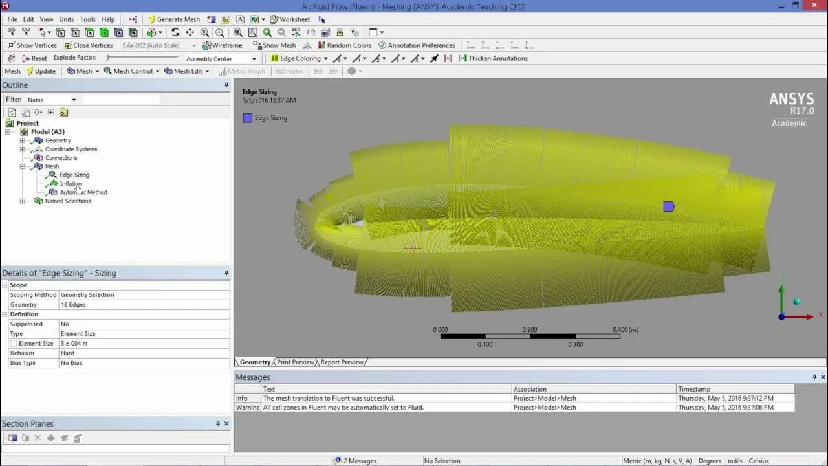
Task: Toggle Close Vertices
Action: pos(89,45)
